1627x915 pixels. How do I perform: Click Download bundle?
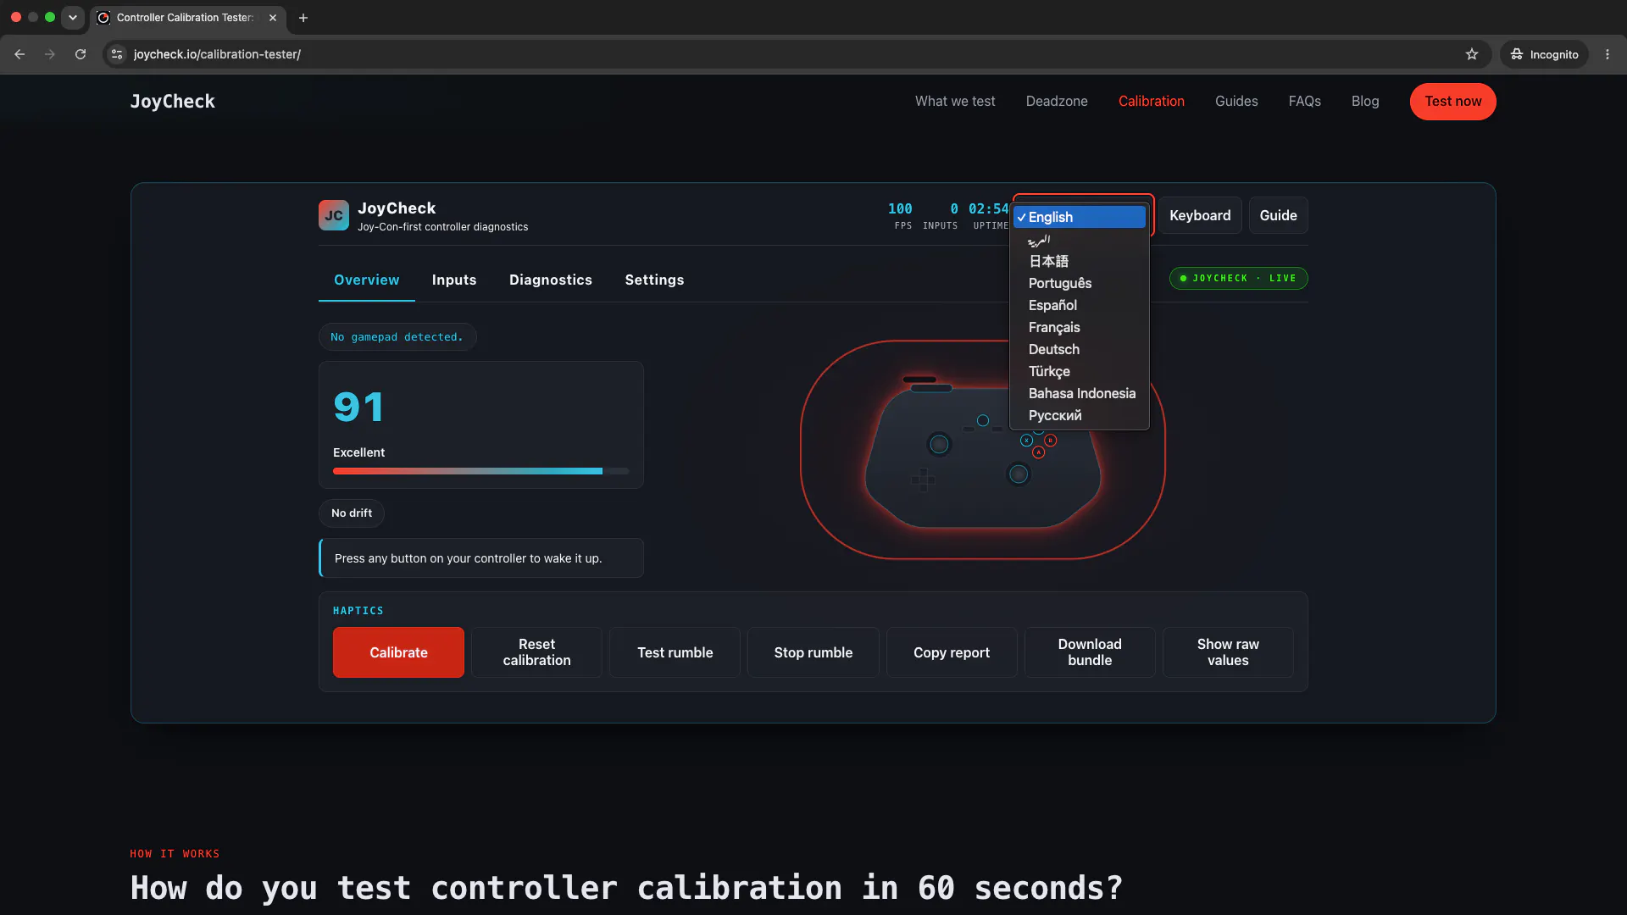click(x=1090, y=652)
